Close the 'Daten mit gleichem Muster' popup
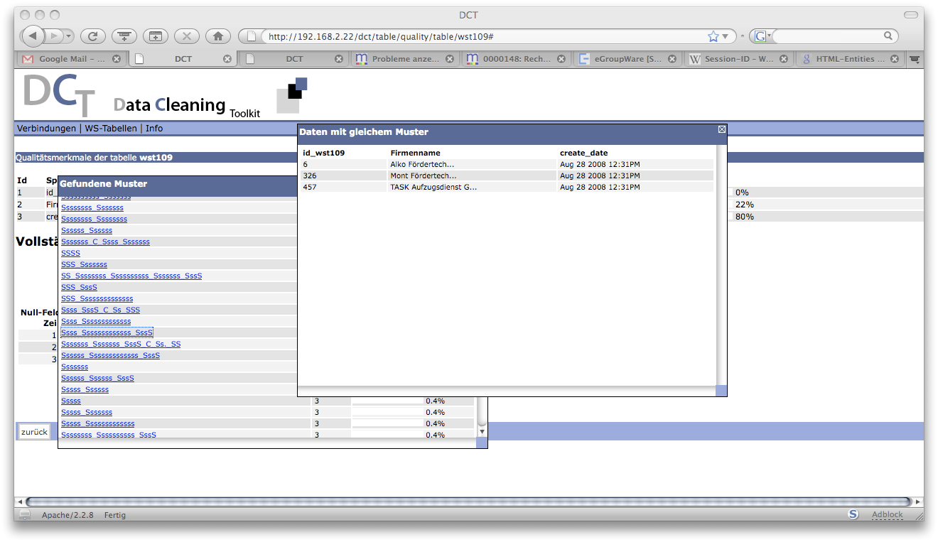The height and width of the screenshot is (542, 938). [x=722, y=129]
